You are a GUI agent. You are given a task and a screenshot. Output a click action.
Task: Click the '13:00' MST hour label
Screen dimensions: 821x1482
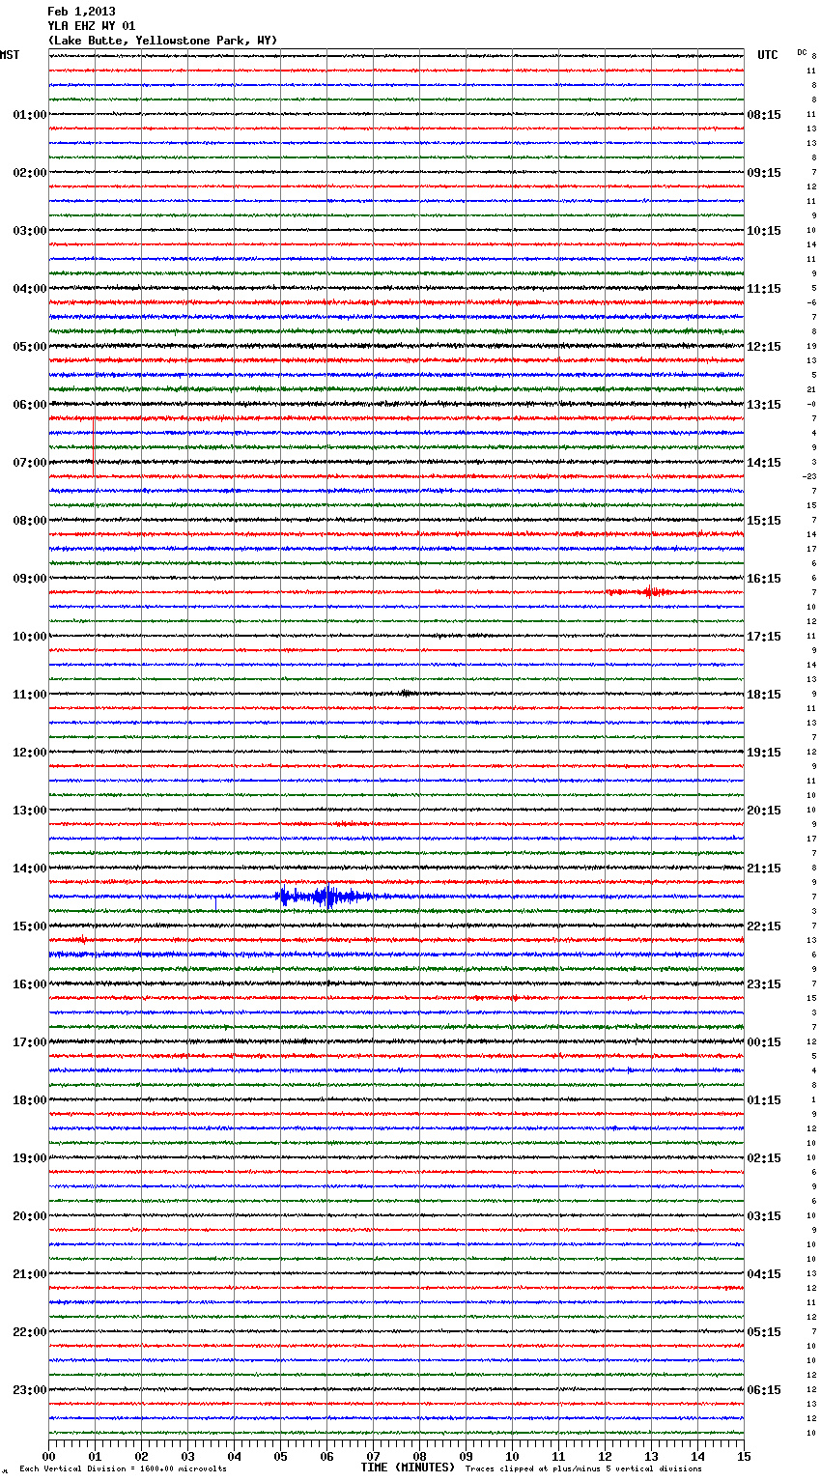(x=30, y=811)
